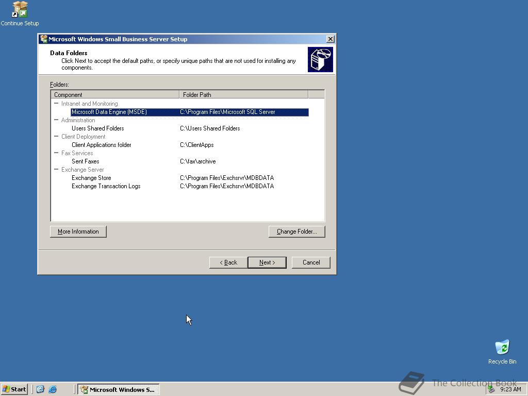Open the Continue Setup desktop shortcut
This screenshot has width=528, height=396.
pyautogui.click(x=20, y=14)
